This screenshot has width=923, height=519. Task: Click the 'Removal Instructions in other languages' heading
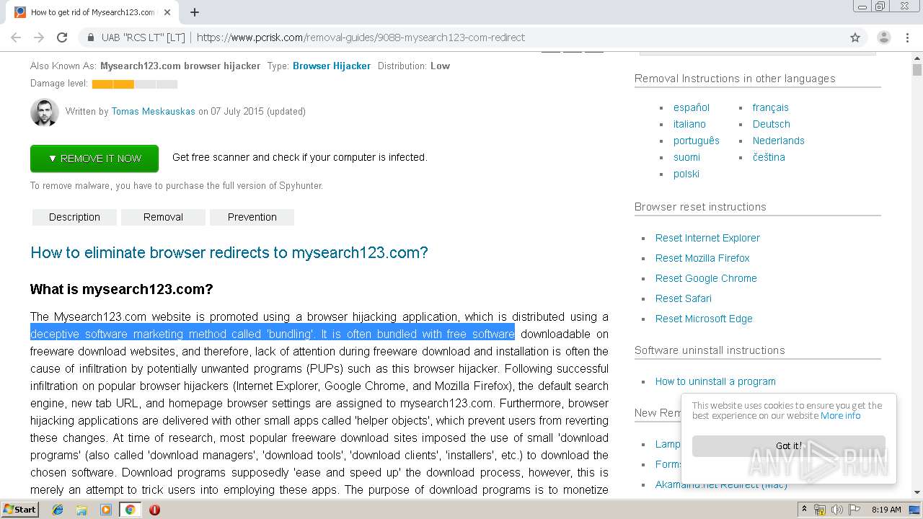(735, 79)
